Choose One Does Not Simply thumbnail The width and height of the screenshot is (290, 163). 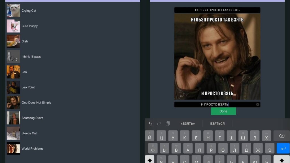[x=13, y=103]
